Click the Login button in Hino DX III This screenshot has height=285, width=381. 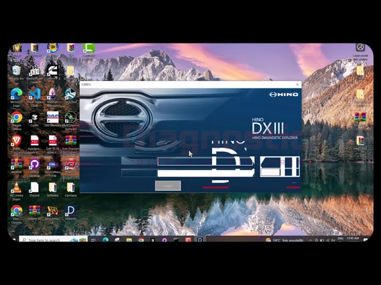pyautogui.click(x=168, y=186)
